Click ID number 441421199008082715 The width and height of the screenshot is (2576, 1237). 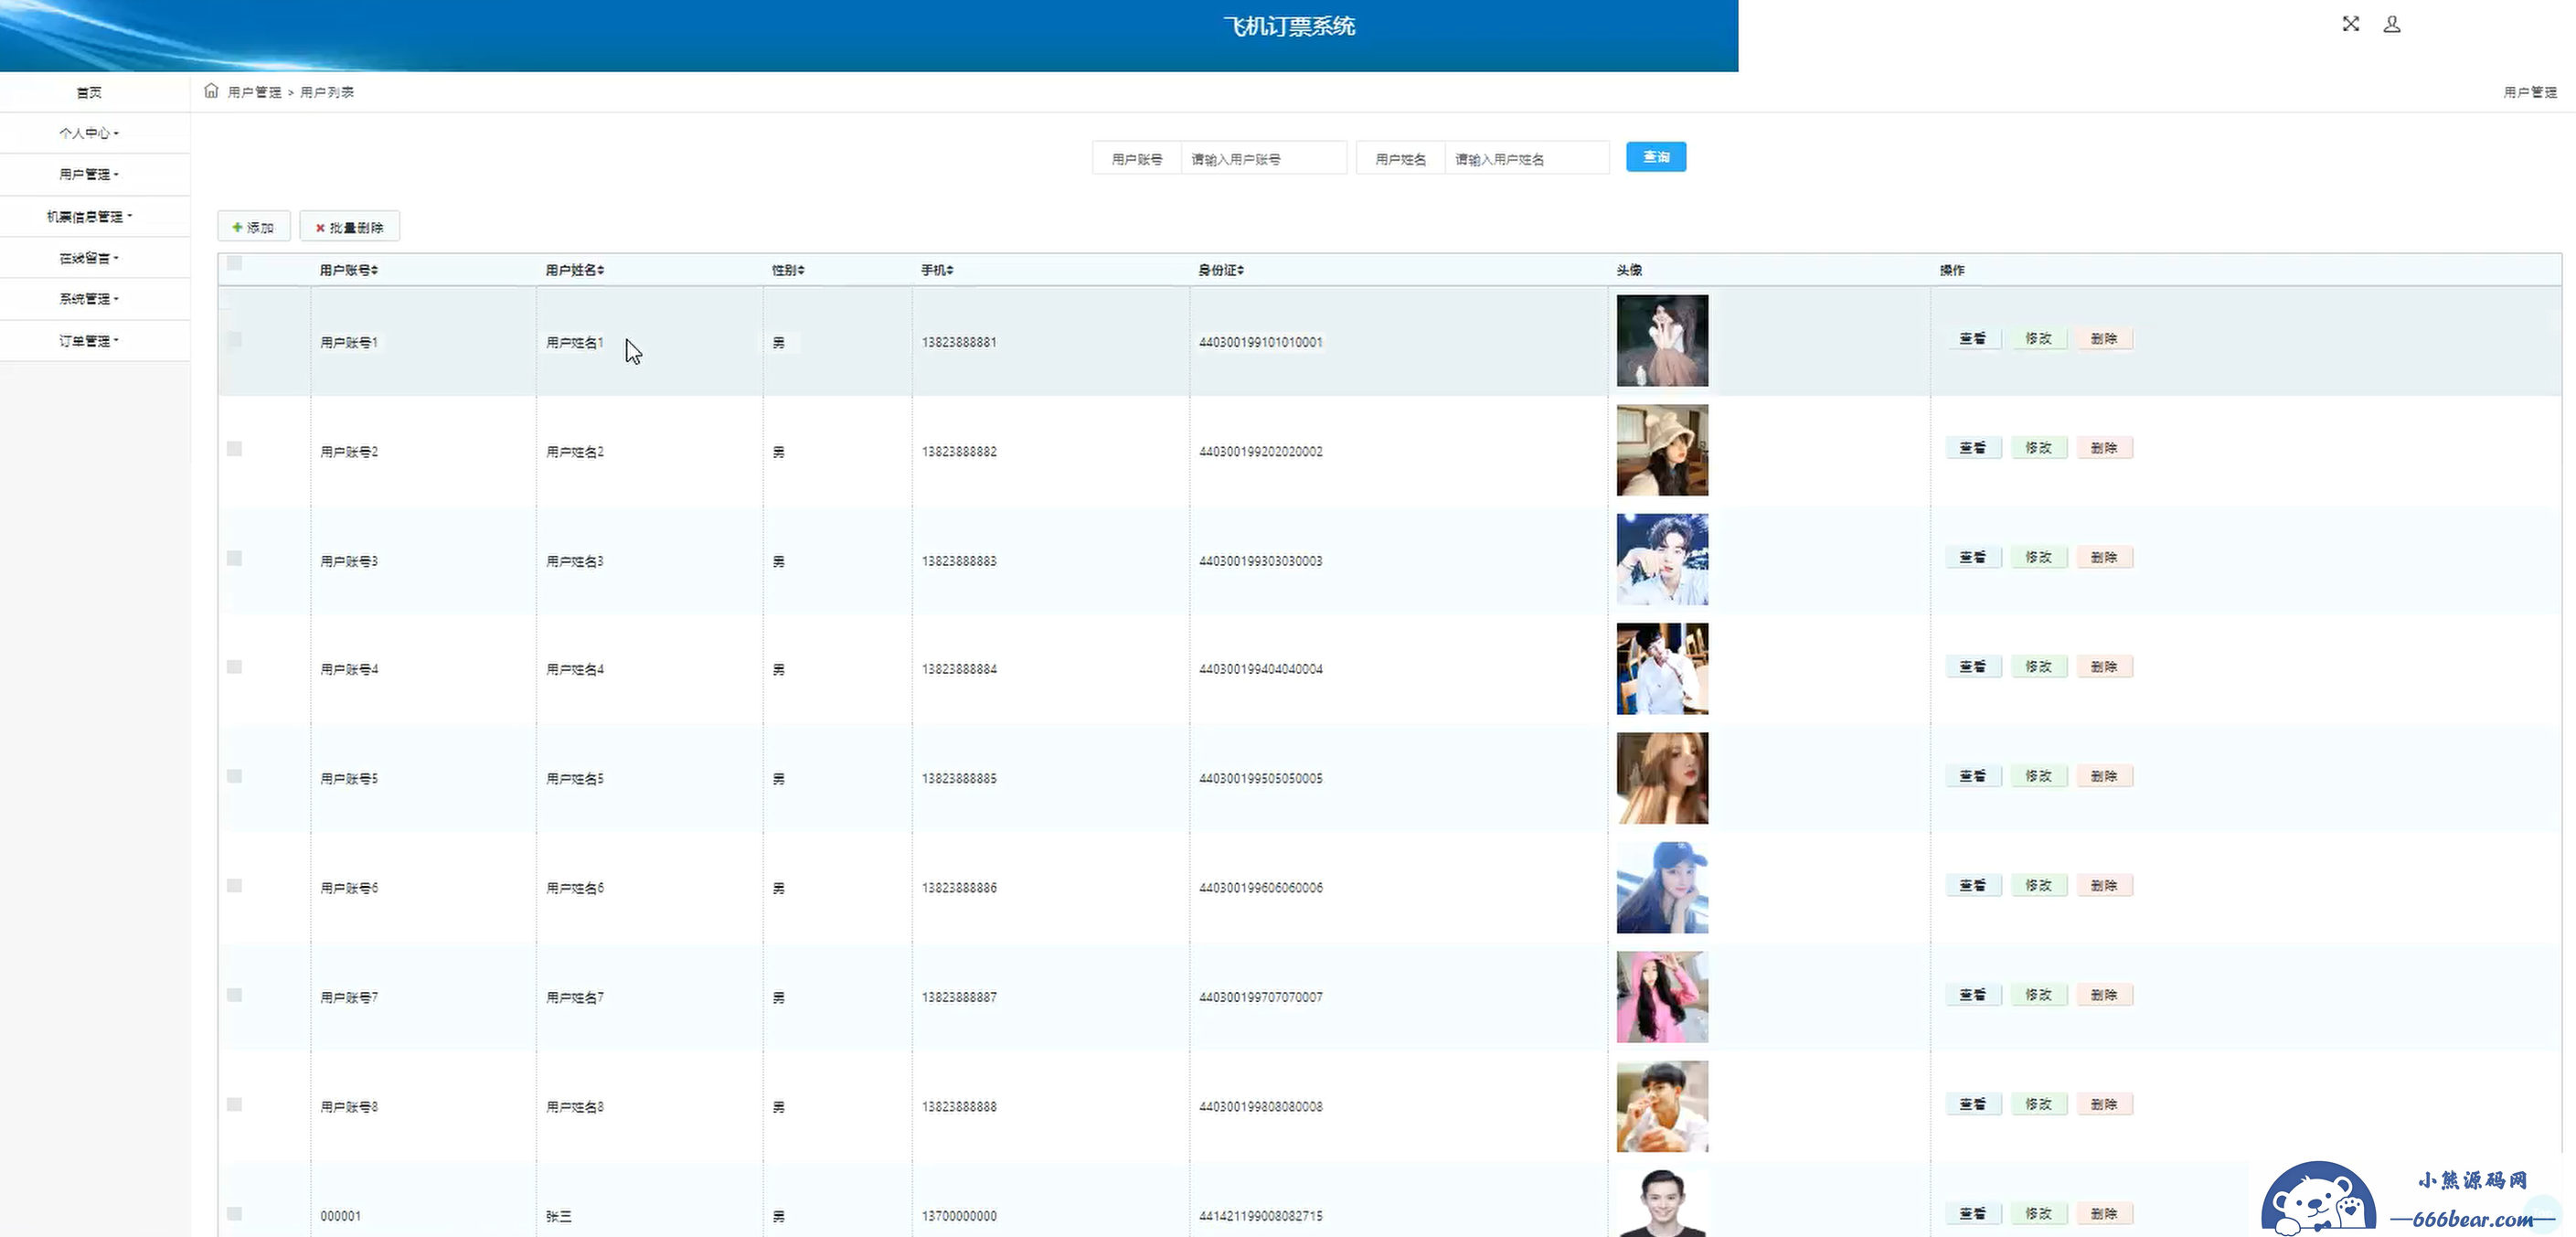[1260, 1216]
